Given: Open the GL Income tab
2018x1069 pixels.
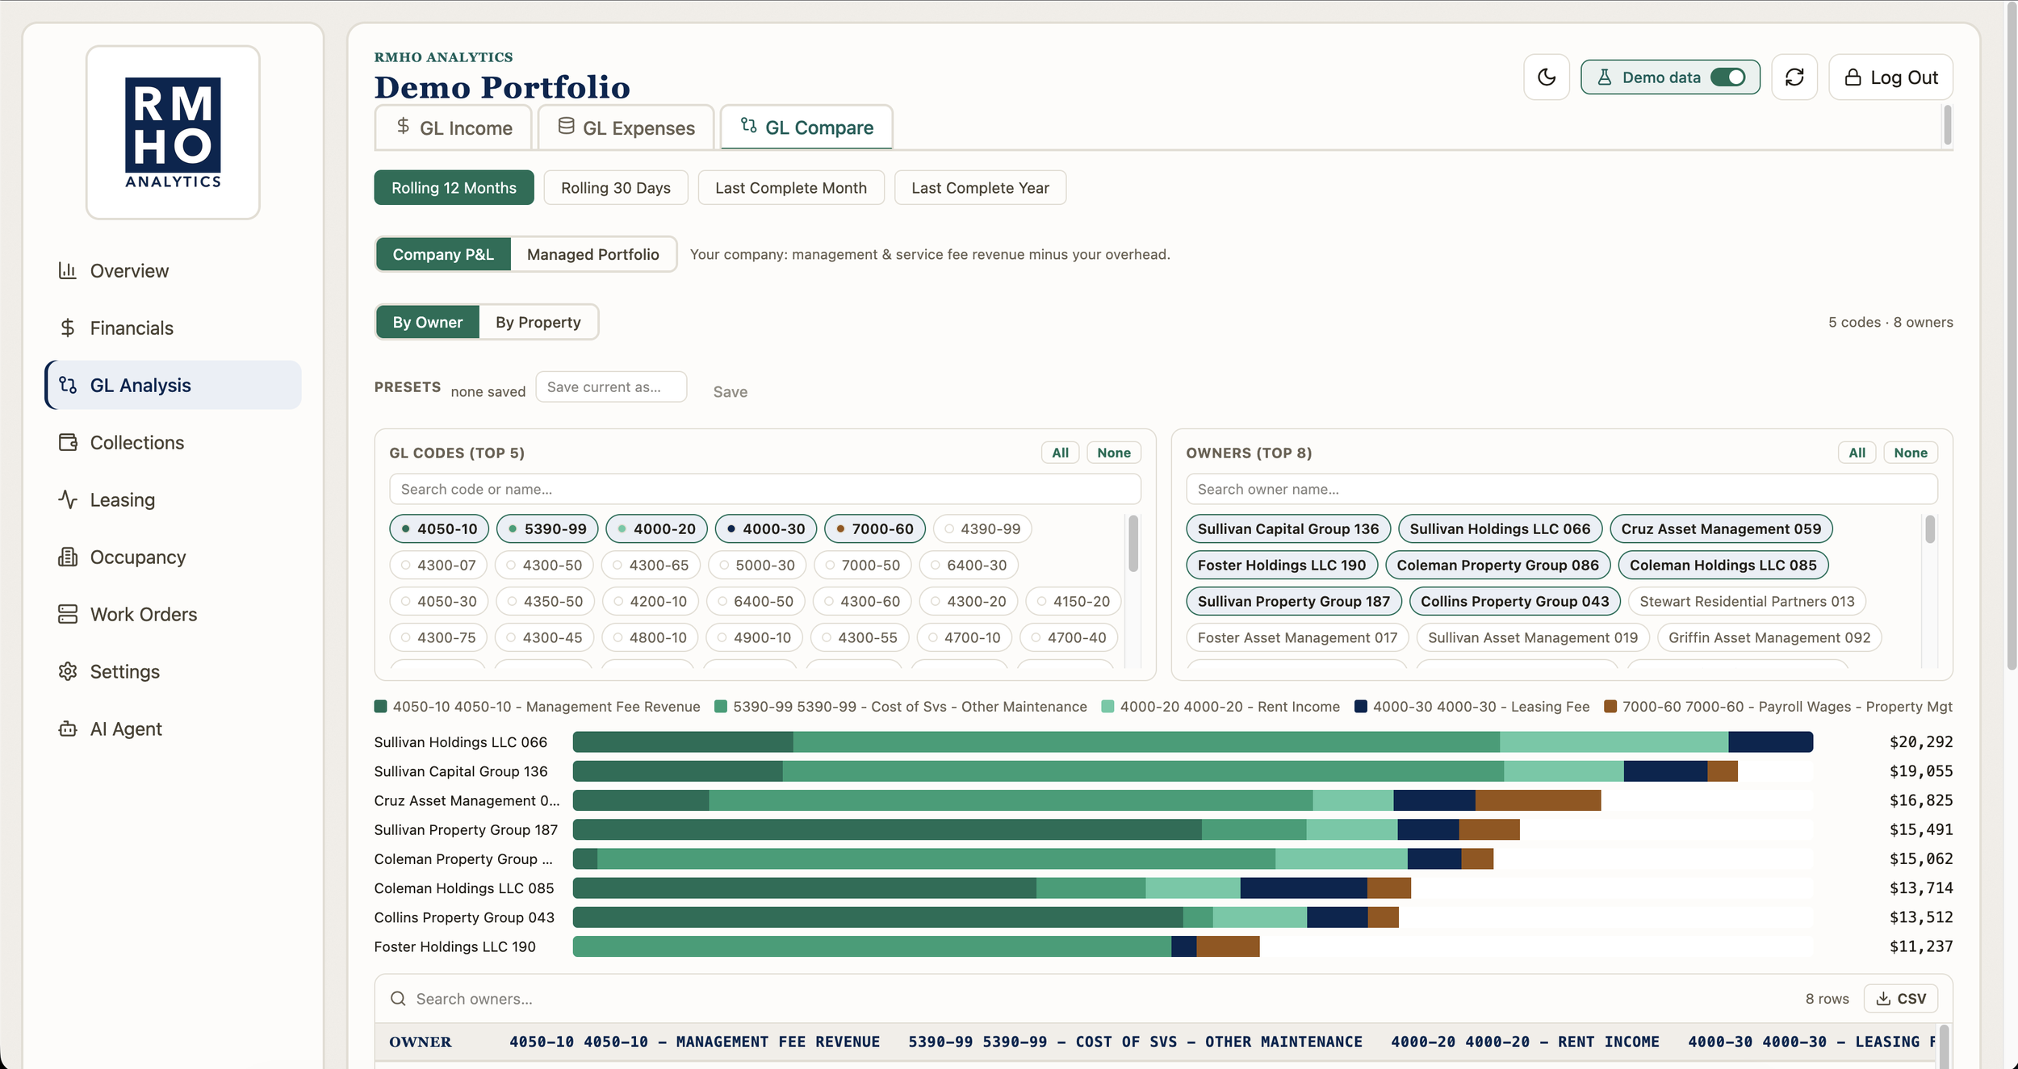Looking at the screenshot, I should click(x=454, y=127).
